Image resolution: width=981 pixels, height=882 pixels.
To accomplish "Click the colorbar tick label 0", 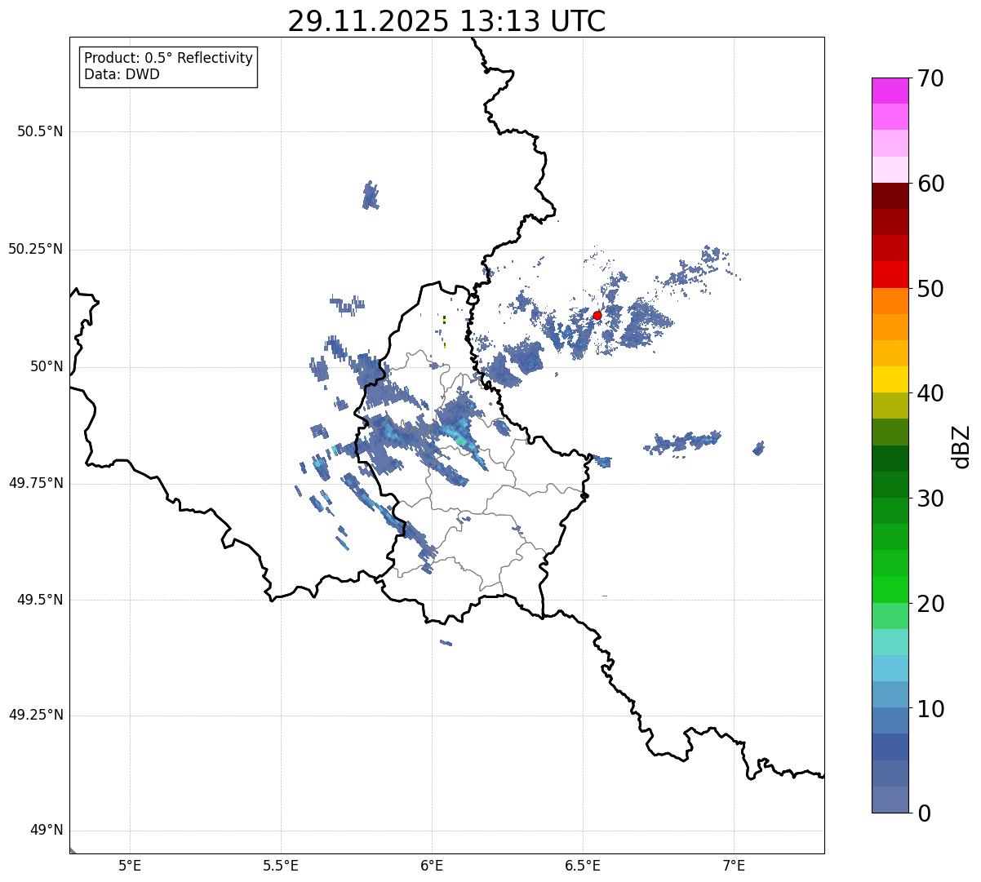I will (x=924, y=813).
